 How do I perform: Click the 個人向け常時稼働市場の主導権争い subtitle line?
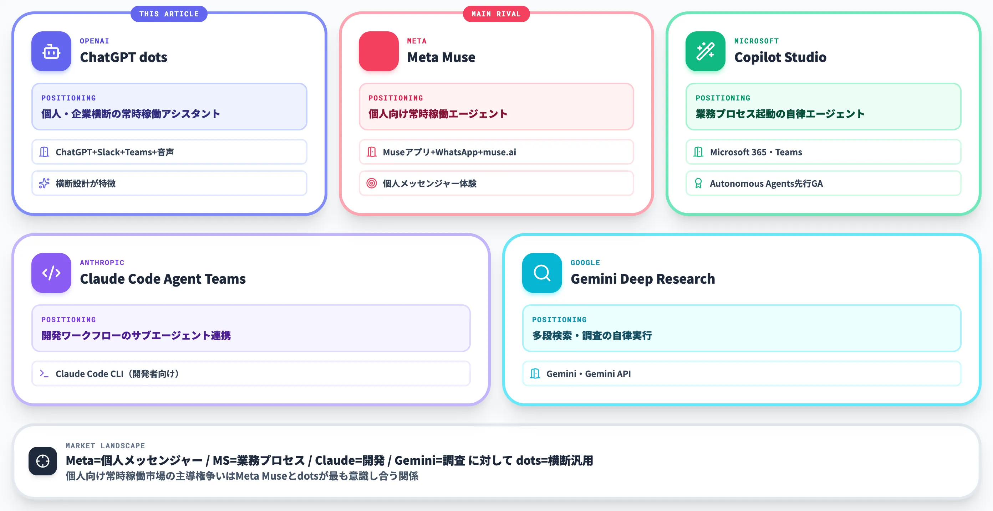(x=242, y=476)
